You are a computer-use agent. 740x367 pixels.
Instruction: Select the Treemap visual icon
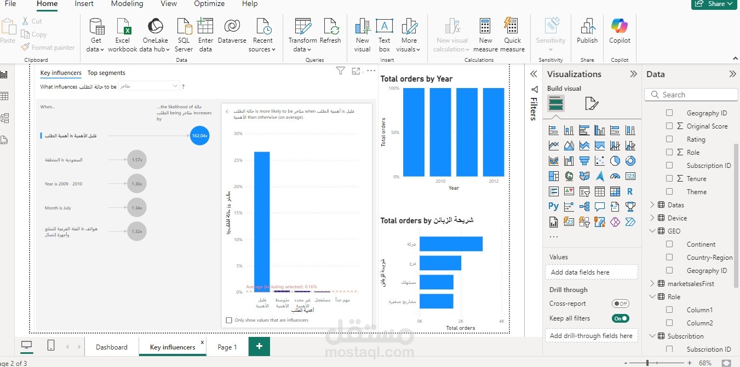click(553, 176)
